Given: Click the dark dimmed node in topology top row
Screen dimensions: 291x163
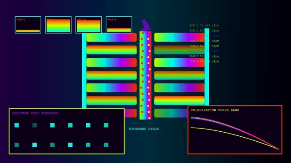Looking at the screenshot, I should pyautogui.click(x=35, y=125).
